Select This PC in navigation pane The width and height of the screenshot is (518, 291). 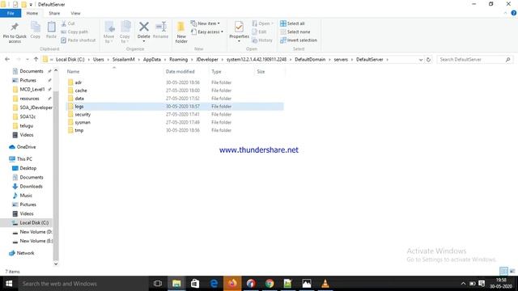(x=24, y=159)
